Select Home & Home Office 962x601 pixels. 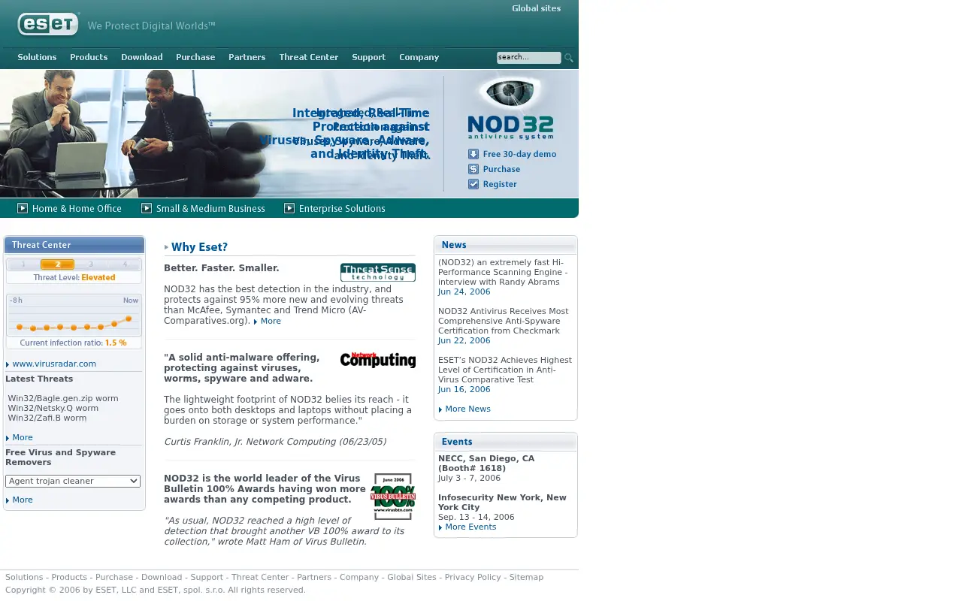tap(77, 209)
